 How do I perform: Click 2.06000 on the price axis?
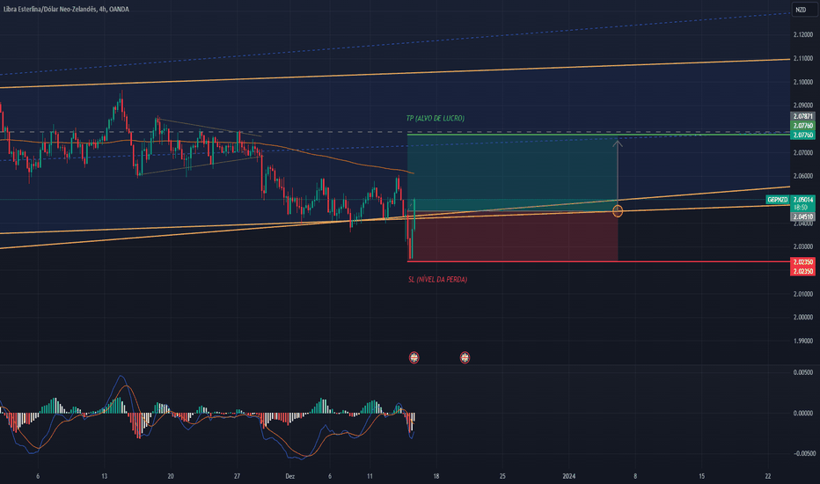coord(803,176)
